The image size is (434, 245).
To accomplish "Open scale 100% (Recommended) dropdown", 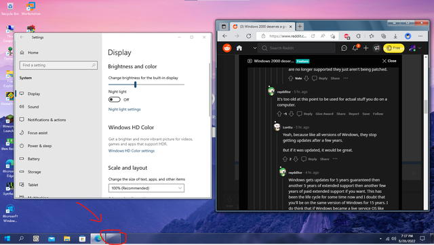I will (146, 188).
